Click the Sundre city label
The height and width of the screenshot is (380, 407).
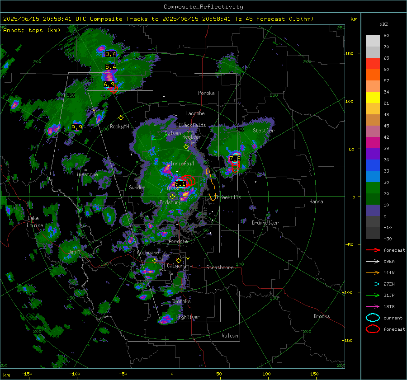[137, 187]
